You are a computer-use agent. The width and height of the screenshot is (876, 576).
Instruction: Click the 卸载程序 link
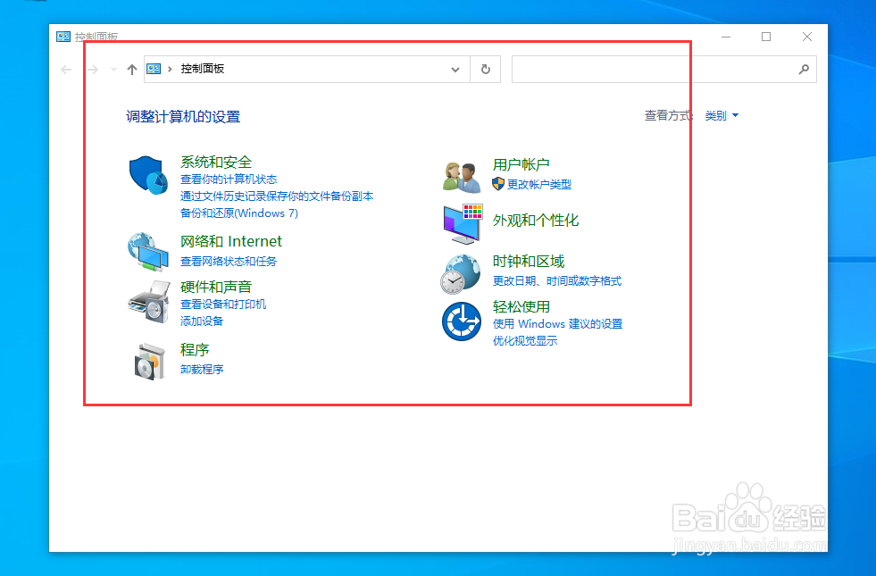tap(202, 370)
